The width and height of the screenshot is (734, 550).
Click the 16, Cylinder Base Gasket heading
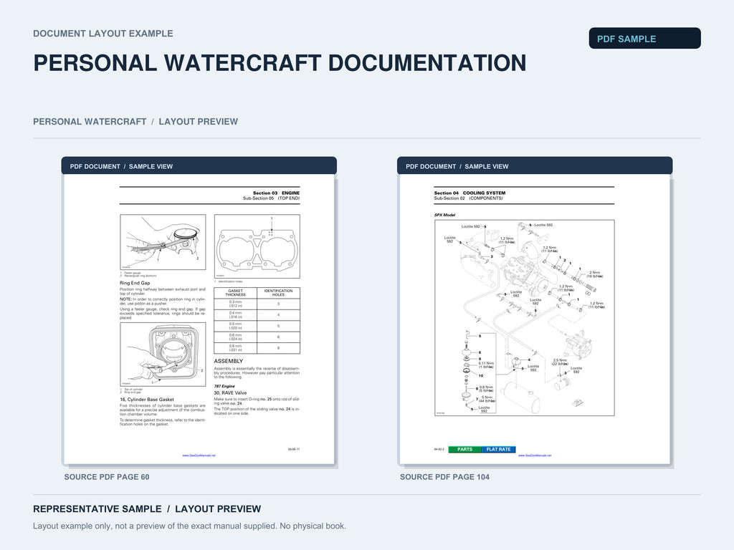(x=147, y=400)
